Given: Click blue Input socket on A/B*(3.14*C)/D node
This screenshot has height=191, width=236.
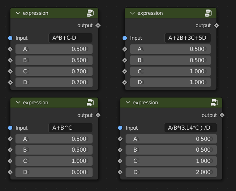Looking at the screenshot, I should click(120, 128).
